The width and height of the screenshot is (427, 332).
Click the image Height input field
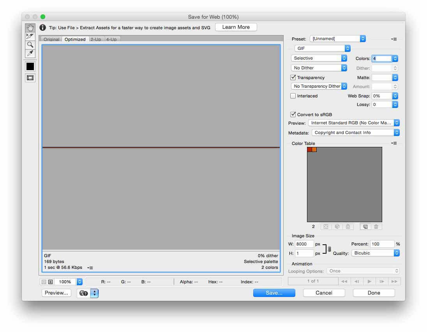(304, 253)
